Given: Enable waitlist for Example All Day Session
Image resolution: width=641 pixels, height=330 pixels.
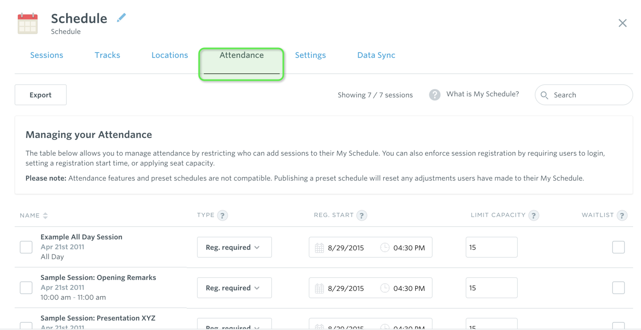Looking at the screenshot, I should pos(618,247).
